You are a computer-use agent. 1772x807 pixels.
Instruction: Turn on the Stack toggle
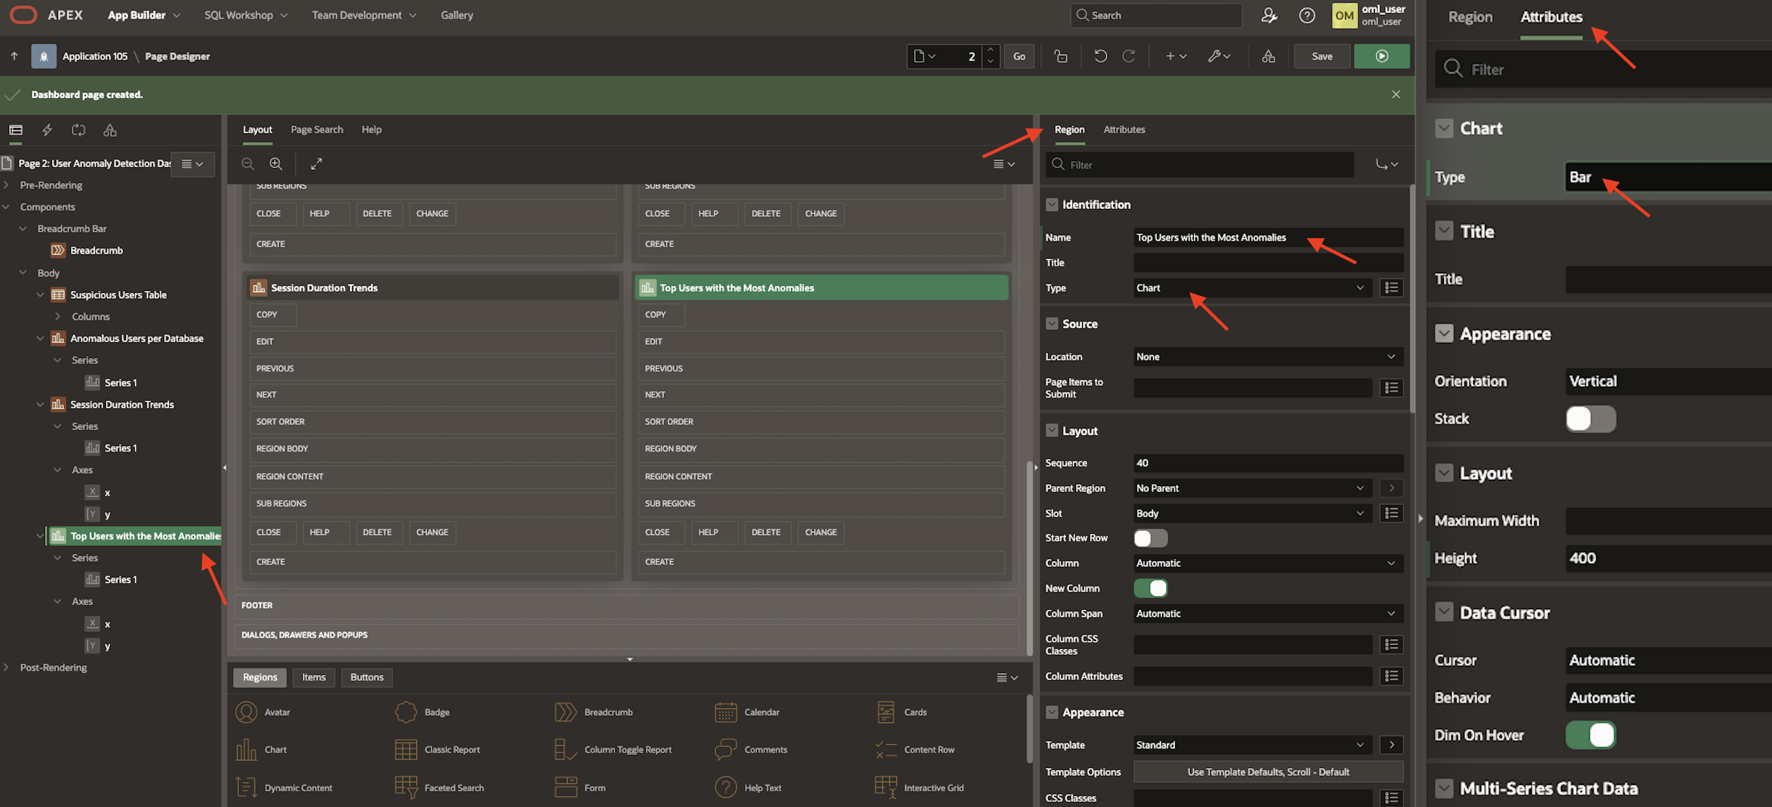[x=1590, y=419]
